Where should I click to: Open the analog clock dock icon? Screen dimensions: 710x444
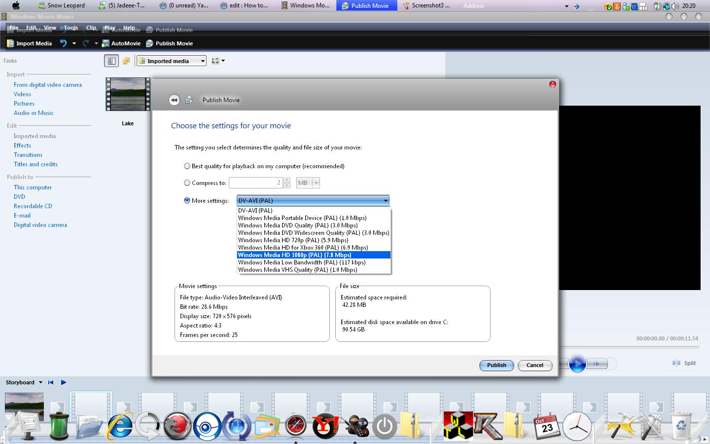(577, 425)
